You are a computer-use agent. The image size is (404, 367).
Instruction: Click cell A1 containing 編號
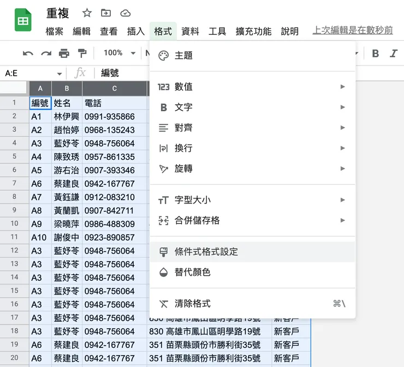click(40, 103)
